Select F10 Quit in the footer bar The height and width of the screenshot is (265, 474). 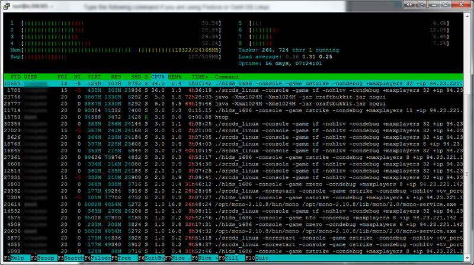(x=257, y=258)
